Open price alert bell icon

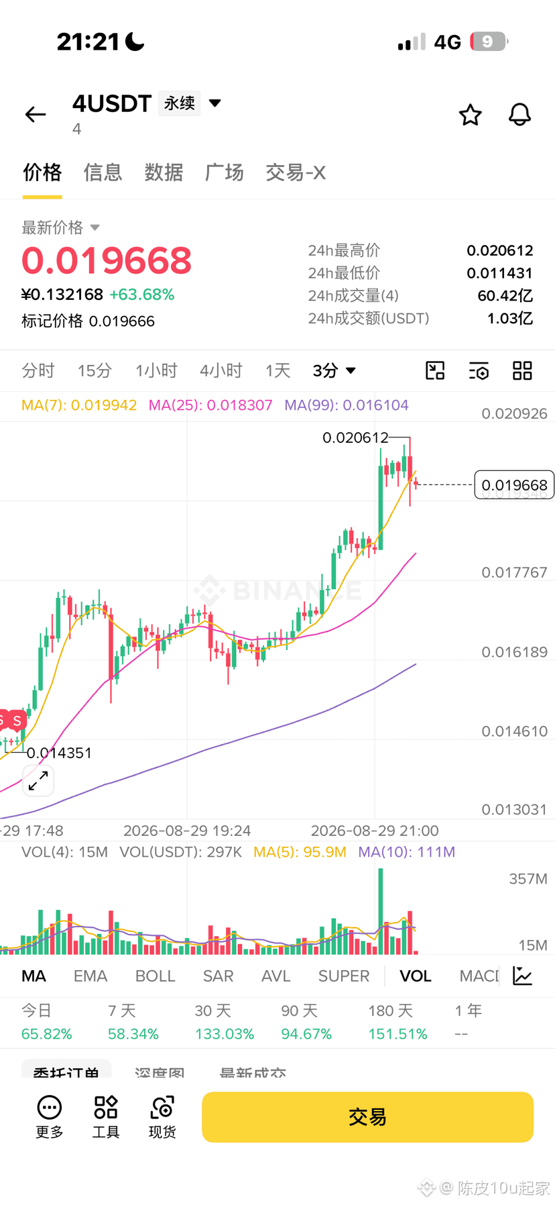point(519,115)
